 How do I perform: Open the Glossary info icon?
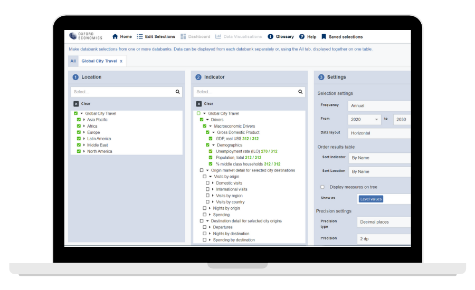[x=271, y=37]
